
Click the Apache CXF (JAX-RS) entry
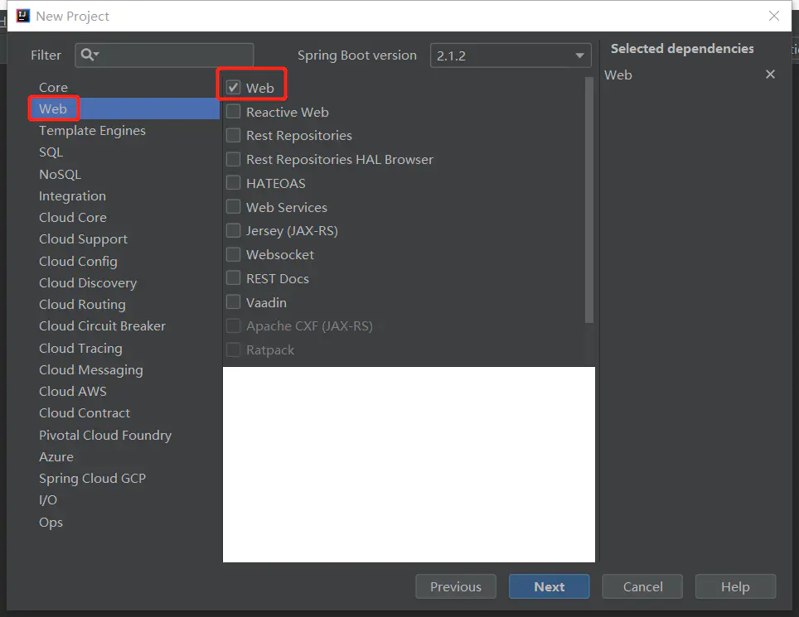click(309, 325)
